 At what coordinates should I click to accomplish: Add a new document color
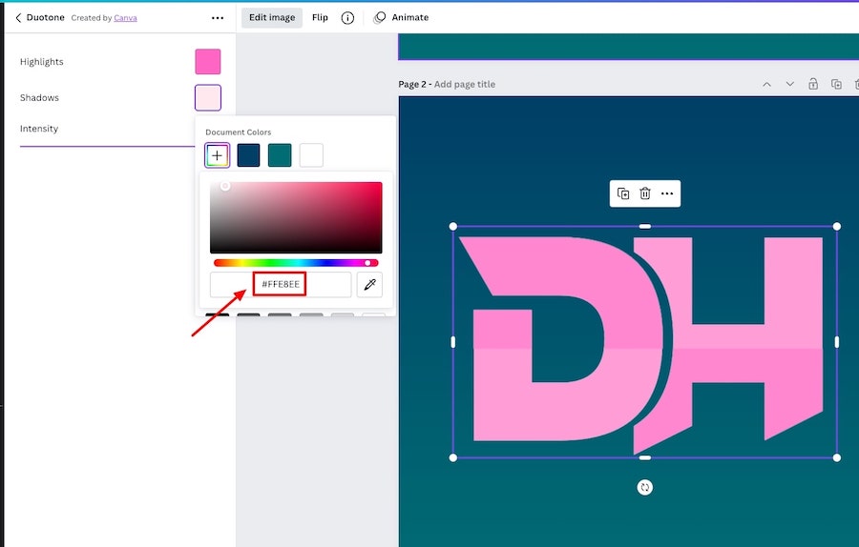(x=218, y=155)
